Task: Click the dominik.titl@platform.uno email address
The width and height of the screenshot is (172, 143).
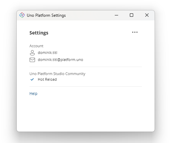Action: 61,60
